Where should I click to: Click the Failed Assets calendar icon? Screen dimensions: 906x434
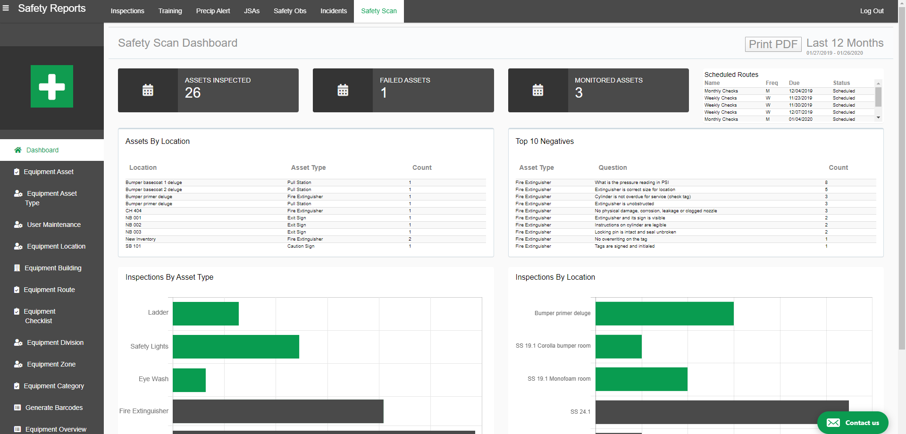[x=343, y=90]
